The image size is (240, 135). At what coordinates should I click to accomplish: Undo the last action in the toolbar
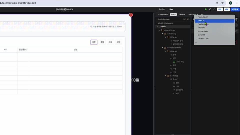[210, 9]
